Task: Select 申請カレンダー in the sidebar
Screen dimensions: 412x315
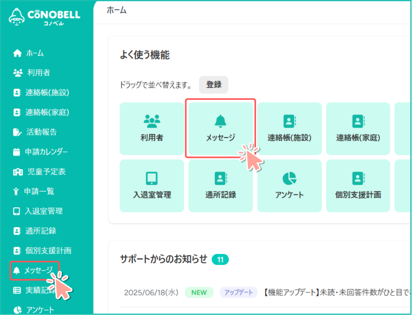Action: click(46, 152)
